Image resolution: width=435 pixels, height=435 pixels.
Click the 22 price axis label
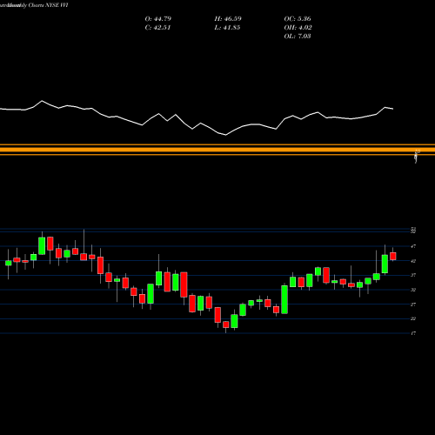pos(413,318)
